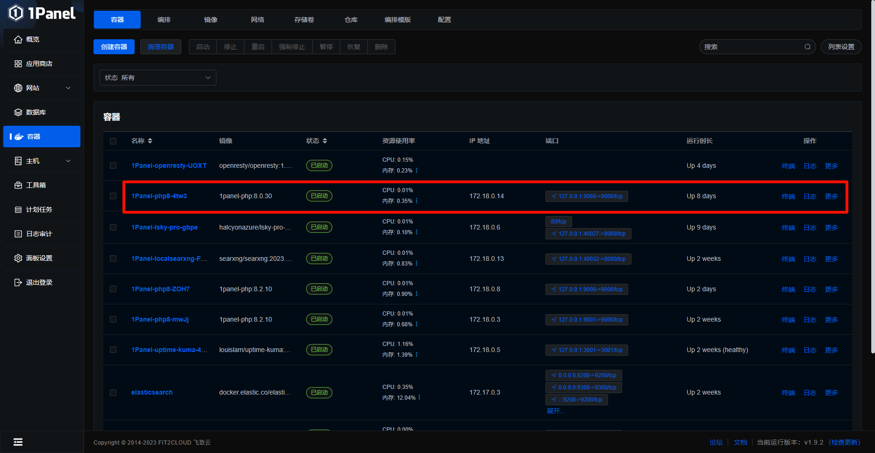Screen dimensions: 875x453
Task: Open the 状态 所有 filter dropdown
Action: tap(158, 78)
